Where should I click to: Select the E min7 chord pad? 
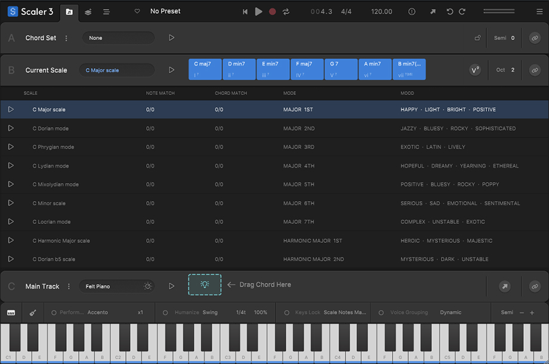click(x=273, y=69)
